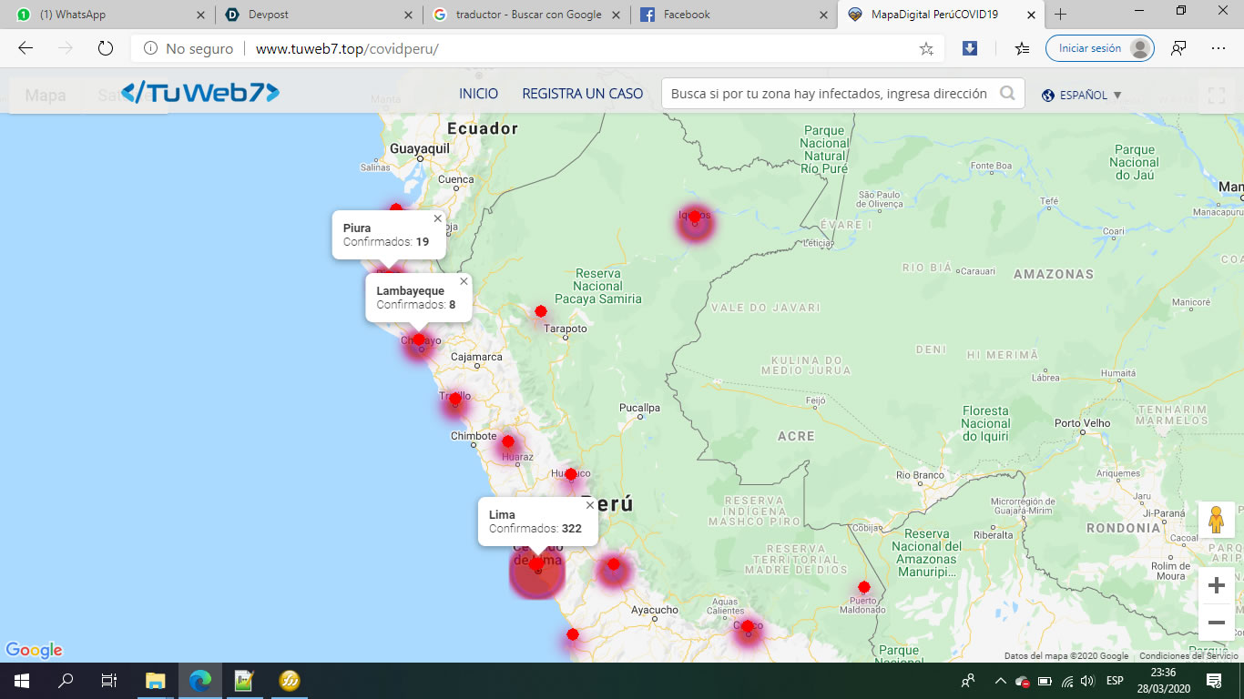
Task: Click the red marker on Chiclayo
Action: point(419,339)
